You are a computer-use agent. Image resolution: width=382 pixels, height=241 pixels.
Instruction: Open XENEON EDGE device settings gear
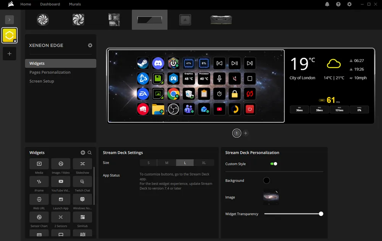click(x=90, y=45)
